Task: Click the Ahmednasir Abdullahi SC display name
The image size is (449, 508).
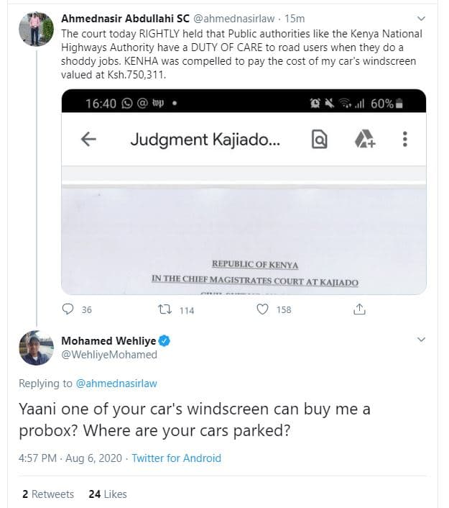Action: 126,17
